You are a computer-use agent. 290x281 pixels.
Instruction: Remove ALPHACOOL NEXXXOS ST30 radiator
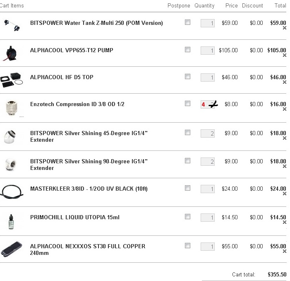click(285, 251)
